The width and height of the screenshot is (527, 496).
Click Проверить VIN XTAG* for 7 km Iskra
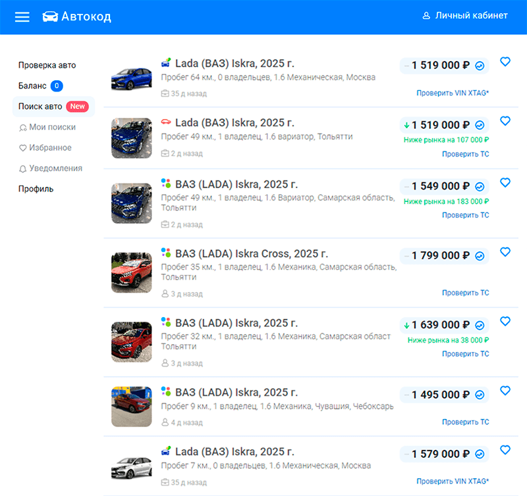pos(453,482)
